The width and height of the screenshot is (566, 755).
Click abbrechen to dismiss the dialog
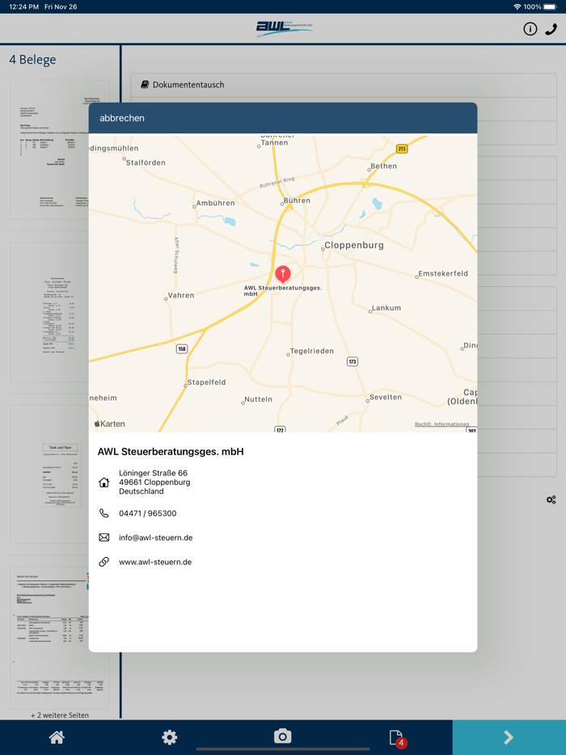[x=122, y=118]
